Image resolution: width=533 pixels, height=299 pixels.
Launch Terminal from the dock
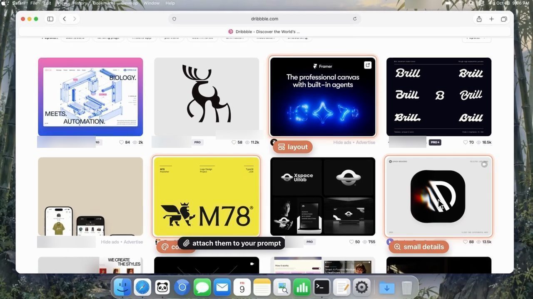[322, 287]
